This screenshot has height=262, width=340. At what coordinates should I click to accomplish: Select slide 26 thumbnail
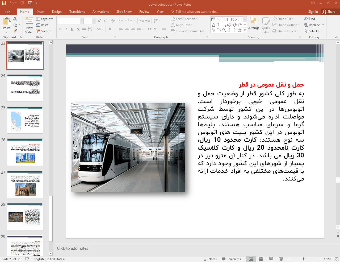[25, 152]
